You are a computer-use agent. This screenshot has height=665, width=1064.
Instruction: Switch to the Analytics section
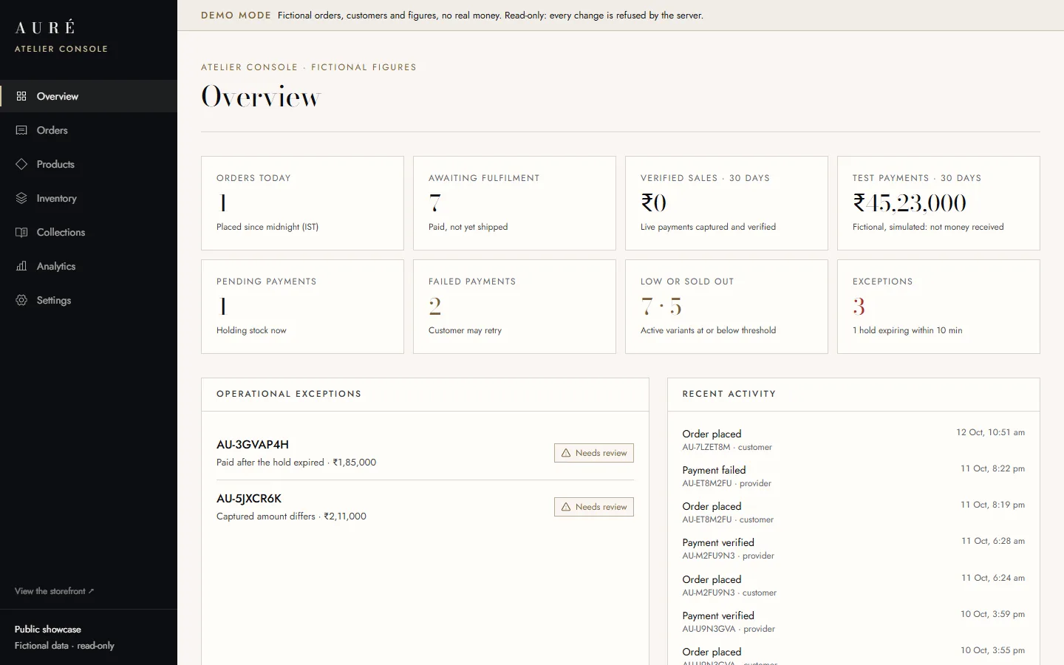pyautogui.click(x=89, y=266)
